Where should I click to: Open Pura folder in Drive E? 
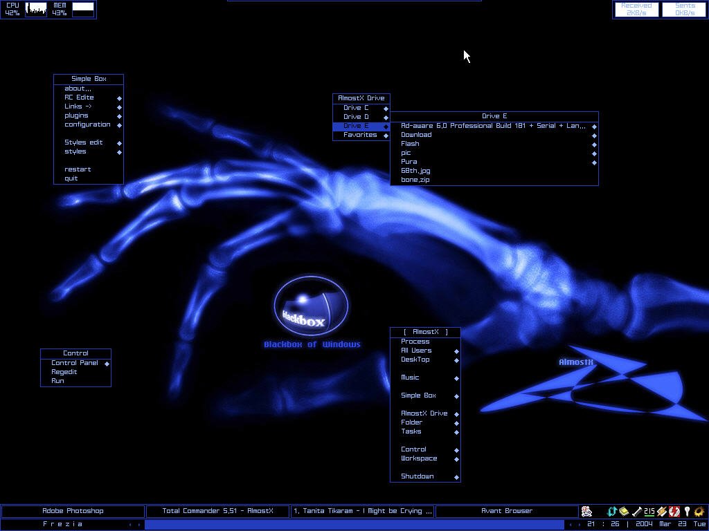[x=494, y=162]
